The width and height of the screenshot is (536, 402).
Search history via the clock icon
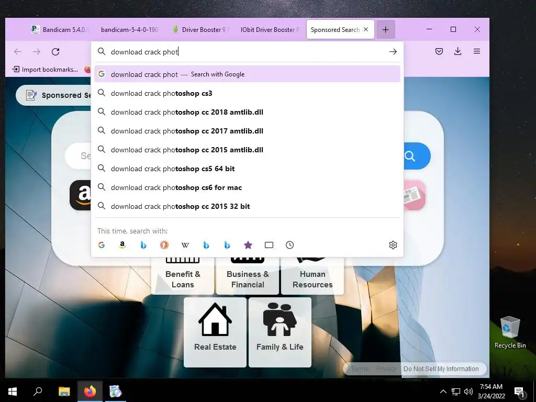(289, 245)
